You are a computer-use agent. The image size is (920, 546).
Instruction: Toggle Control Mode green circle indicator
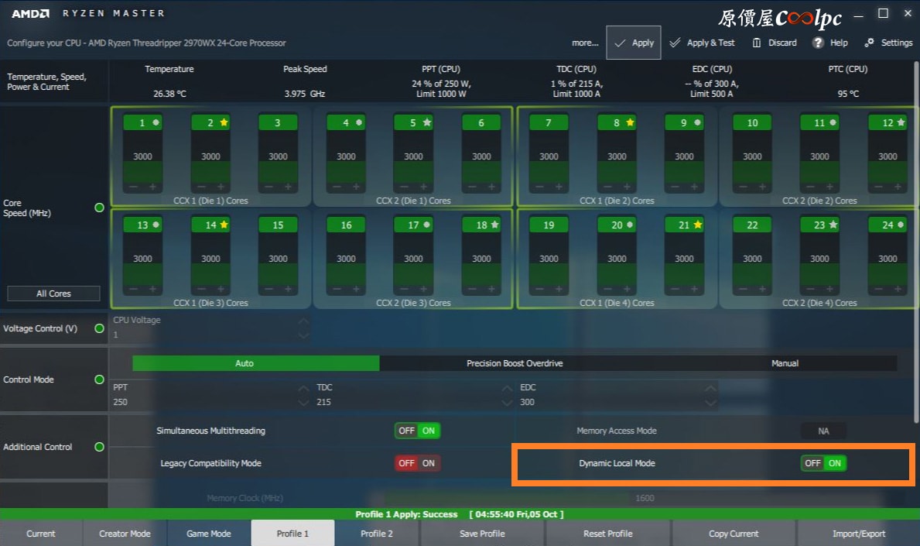pos(99,379)
